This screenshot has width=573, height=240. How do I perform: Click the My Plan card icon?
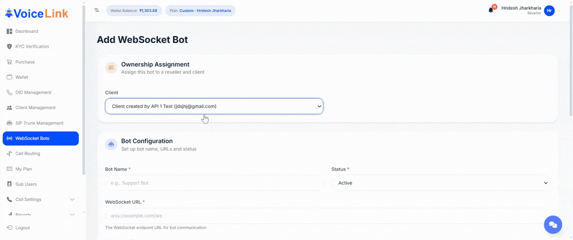(10, 169)
